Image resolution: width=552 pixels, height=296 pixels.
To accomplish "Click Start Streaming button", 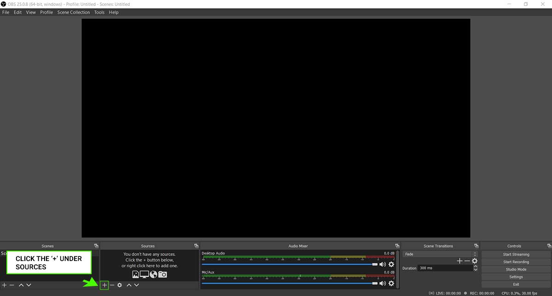I will 516,255.
